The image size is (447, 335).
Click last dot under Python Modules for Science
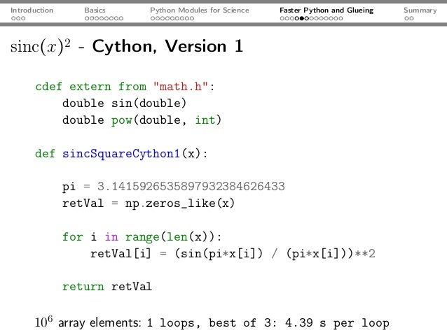coord(192,18)
